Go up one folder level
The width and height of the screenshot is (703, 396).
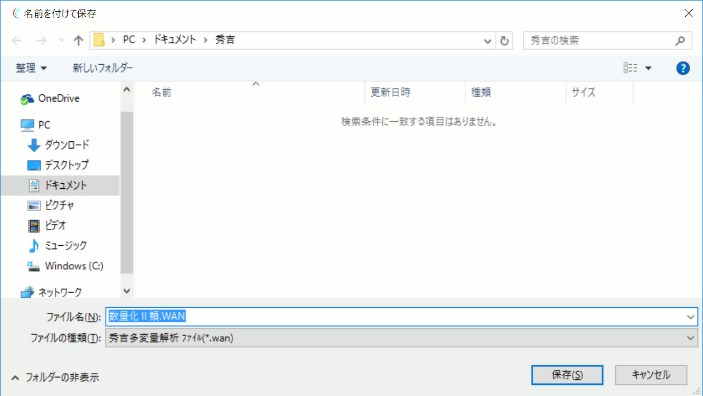[78, 41]
